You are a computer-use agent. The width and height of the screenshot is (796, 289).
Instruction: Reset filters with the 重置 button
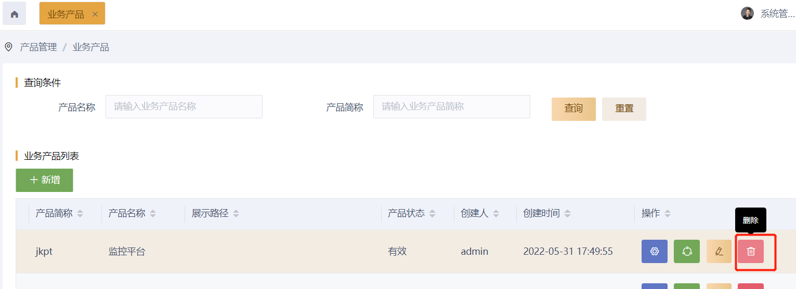tap(624, 109)
